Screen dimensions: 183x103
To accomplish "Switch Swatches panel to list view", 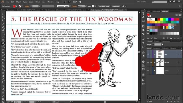I will 177,15.
